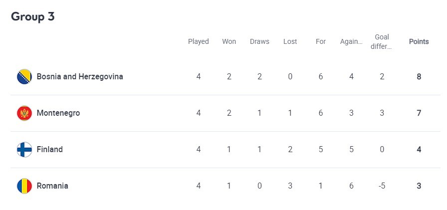447x210 pixels.
Task: Click the Group 3 heading
Action: pos(33,16)
